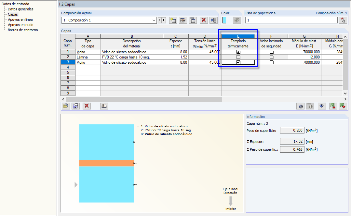This screenshot has height=216, width=351.
Task: Open the greyed color palette button
Action: tap(236, 20)
